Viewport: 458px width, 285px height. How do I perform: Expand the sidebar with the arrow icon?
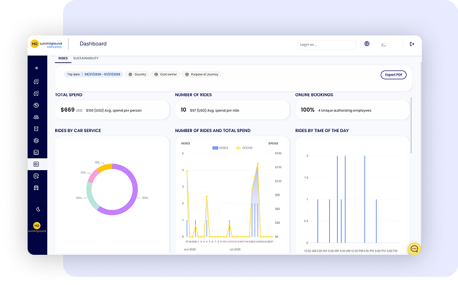(36, 68)
